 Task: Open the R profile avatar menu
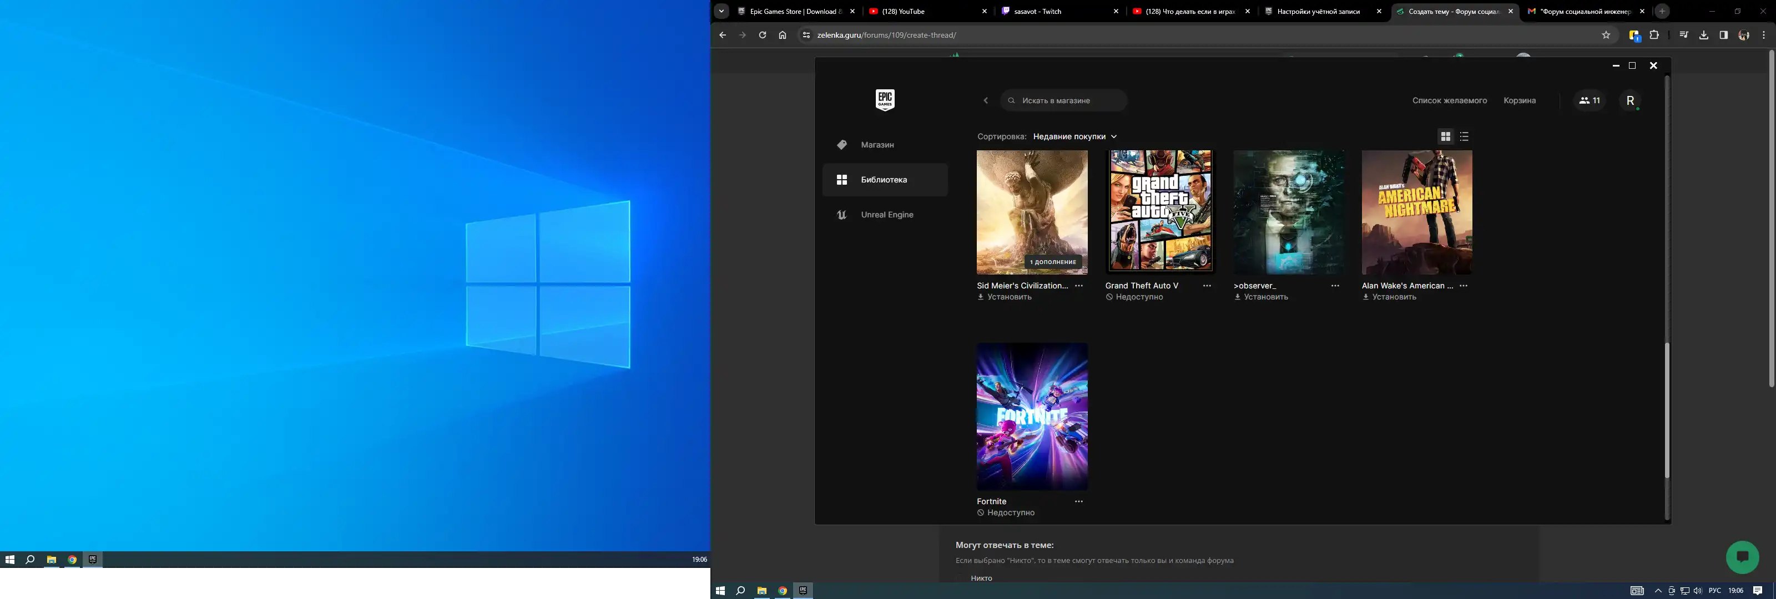coord(1631,100)
